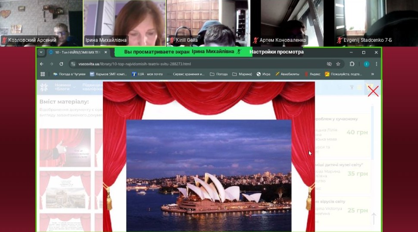This screenshot has height=232, width=418.
Task: Open the 40 грн material card
Action: (343, 136)
